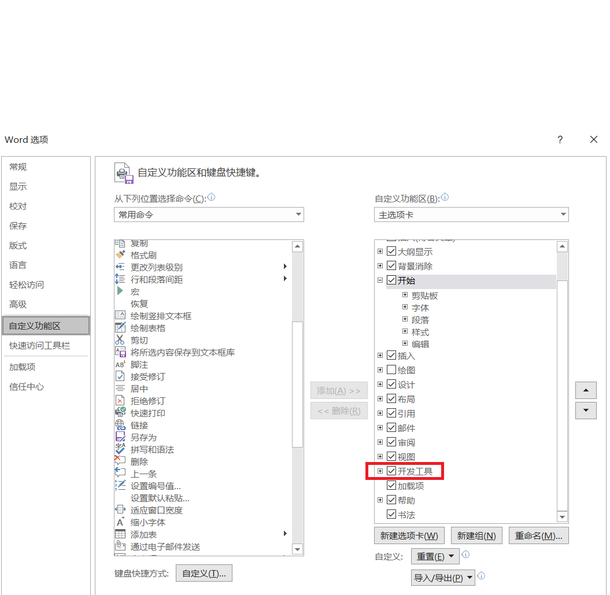Screen dimensions: 610x595
Task: Select the 拒绝修订 reject revision icon
Action: tap(120, 401)
